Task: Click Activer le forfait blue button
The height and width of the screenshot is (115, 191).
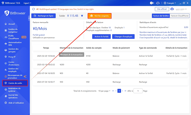Action: click(x=101, y=36)
